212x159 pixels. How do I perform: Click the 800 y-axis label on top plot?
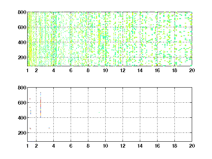click(x=22, y=12)
